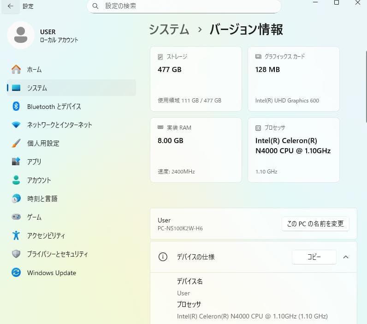This screenshot has width=367, height=324.
Task: Click the processor chip icon
Action: pyautogui.click(x=258, y=128)
